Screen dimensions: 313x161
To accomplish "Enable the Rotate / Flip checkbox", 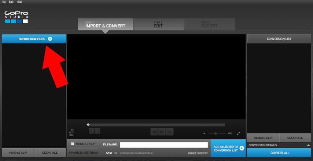I will 72,144.
